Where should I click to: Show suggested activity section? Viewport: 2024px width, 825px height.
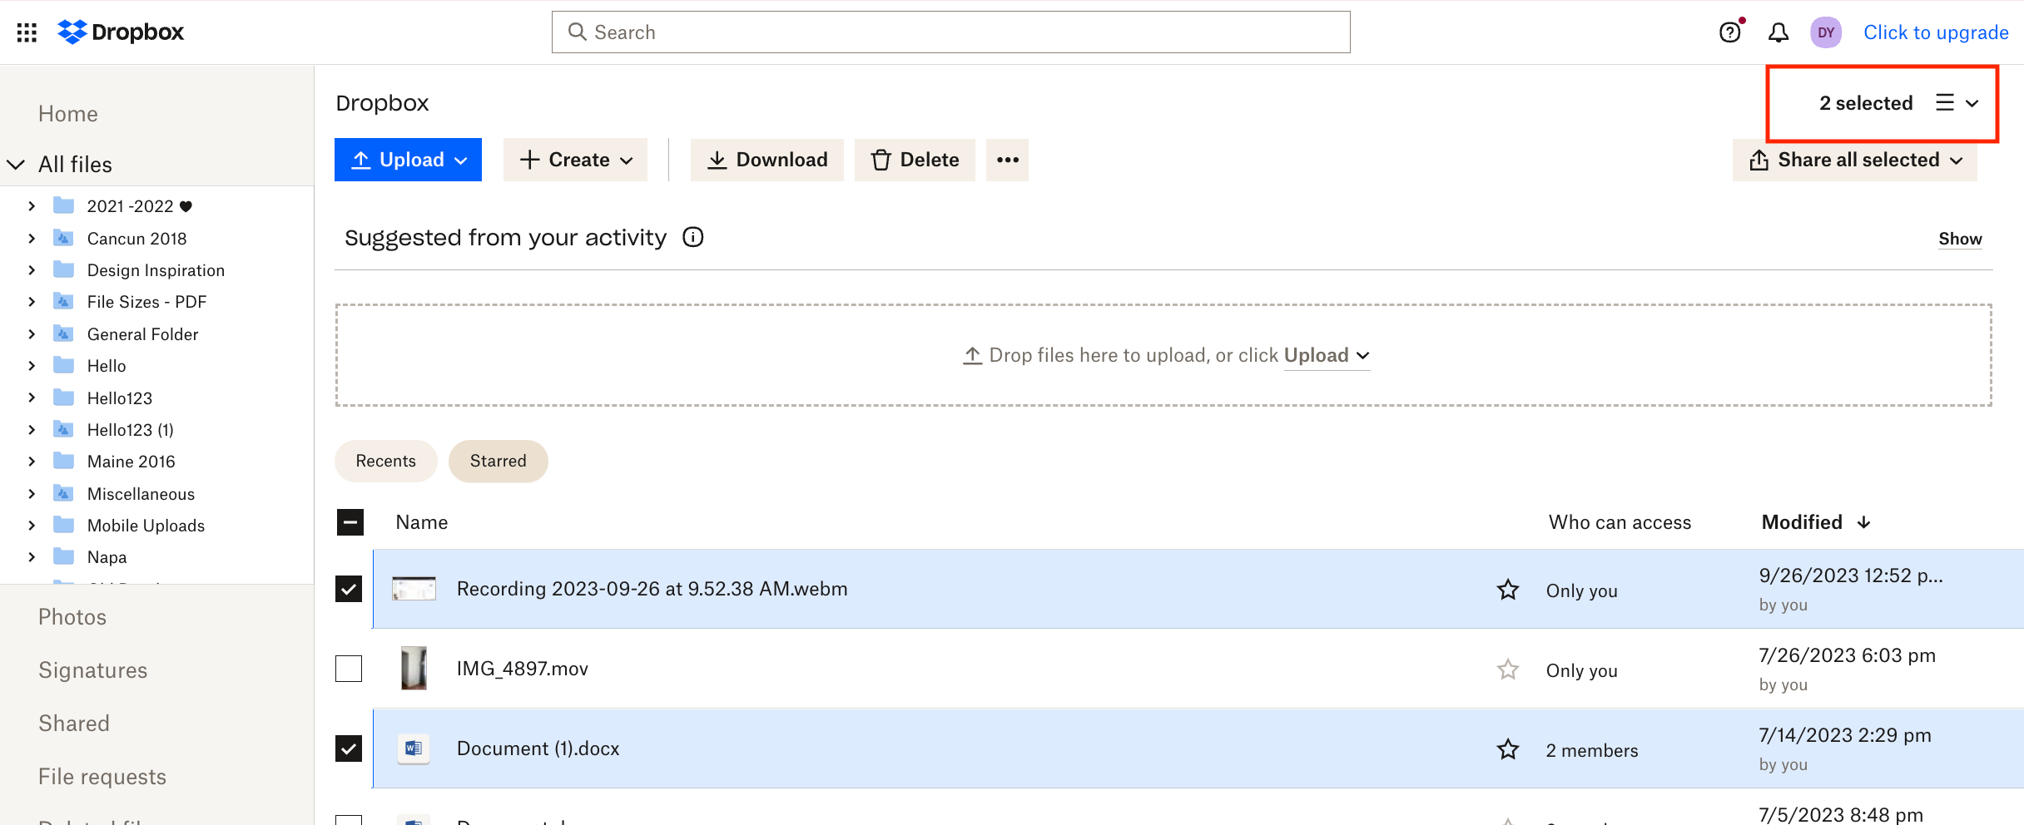[x=1960, y=240]
